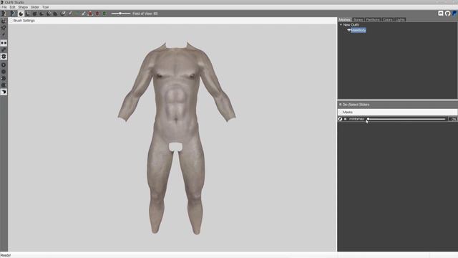The width and height of the screenshot is (458, 258).
Task: Select the green Split Edge tool
Action: pos(104,14)
